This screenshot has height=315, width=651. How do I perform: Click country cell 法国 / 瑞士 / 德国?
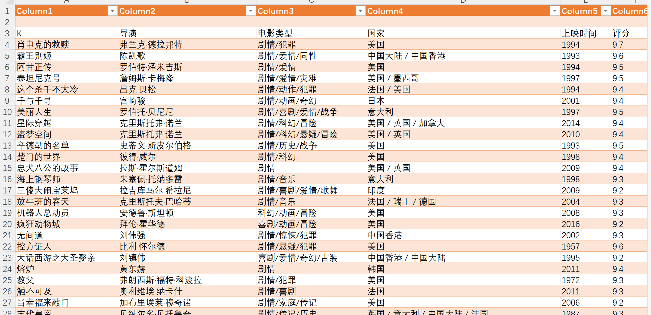[463, 202]
